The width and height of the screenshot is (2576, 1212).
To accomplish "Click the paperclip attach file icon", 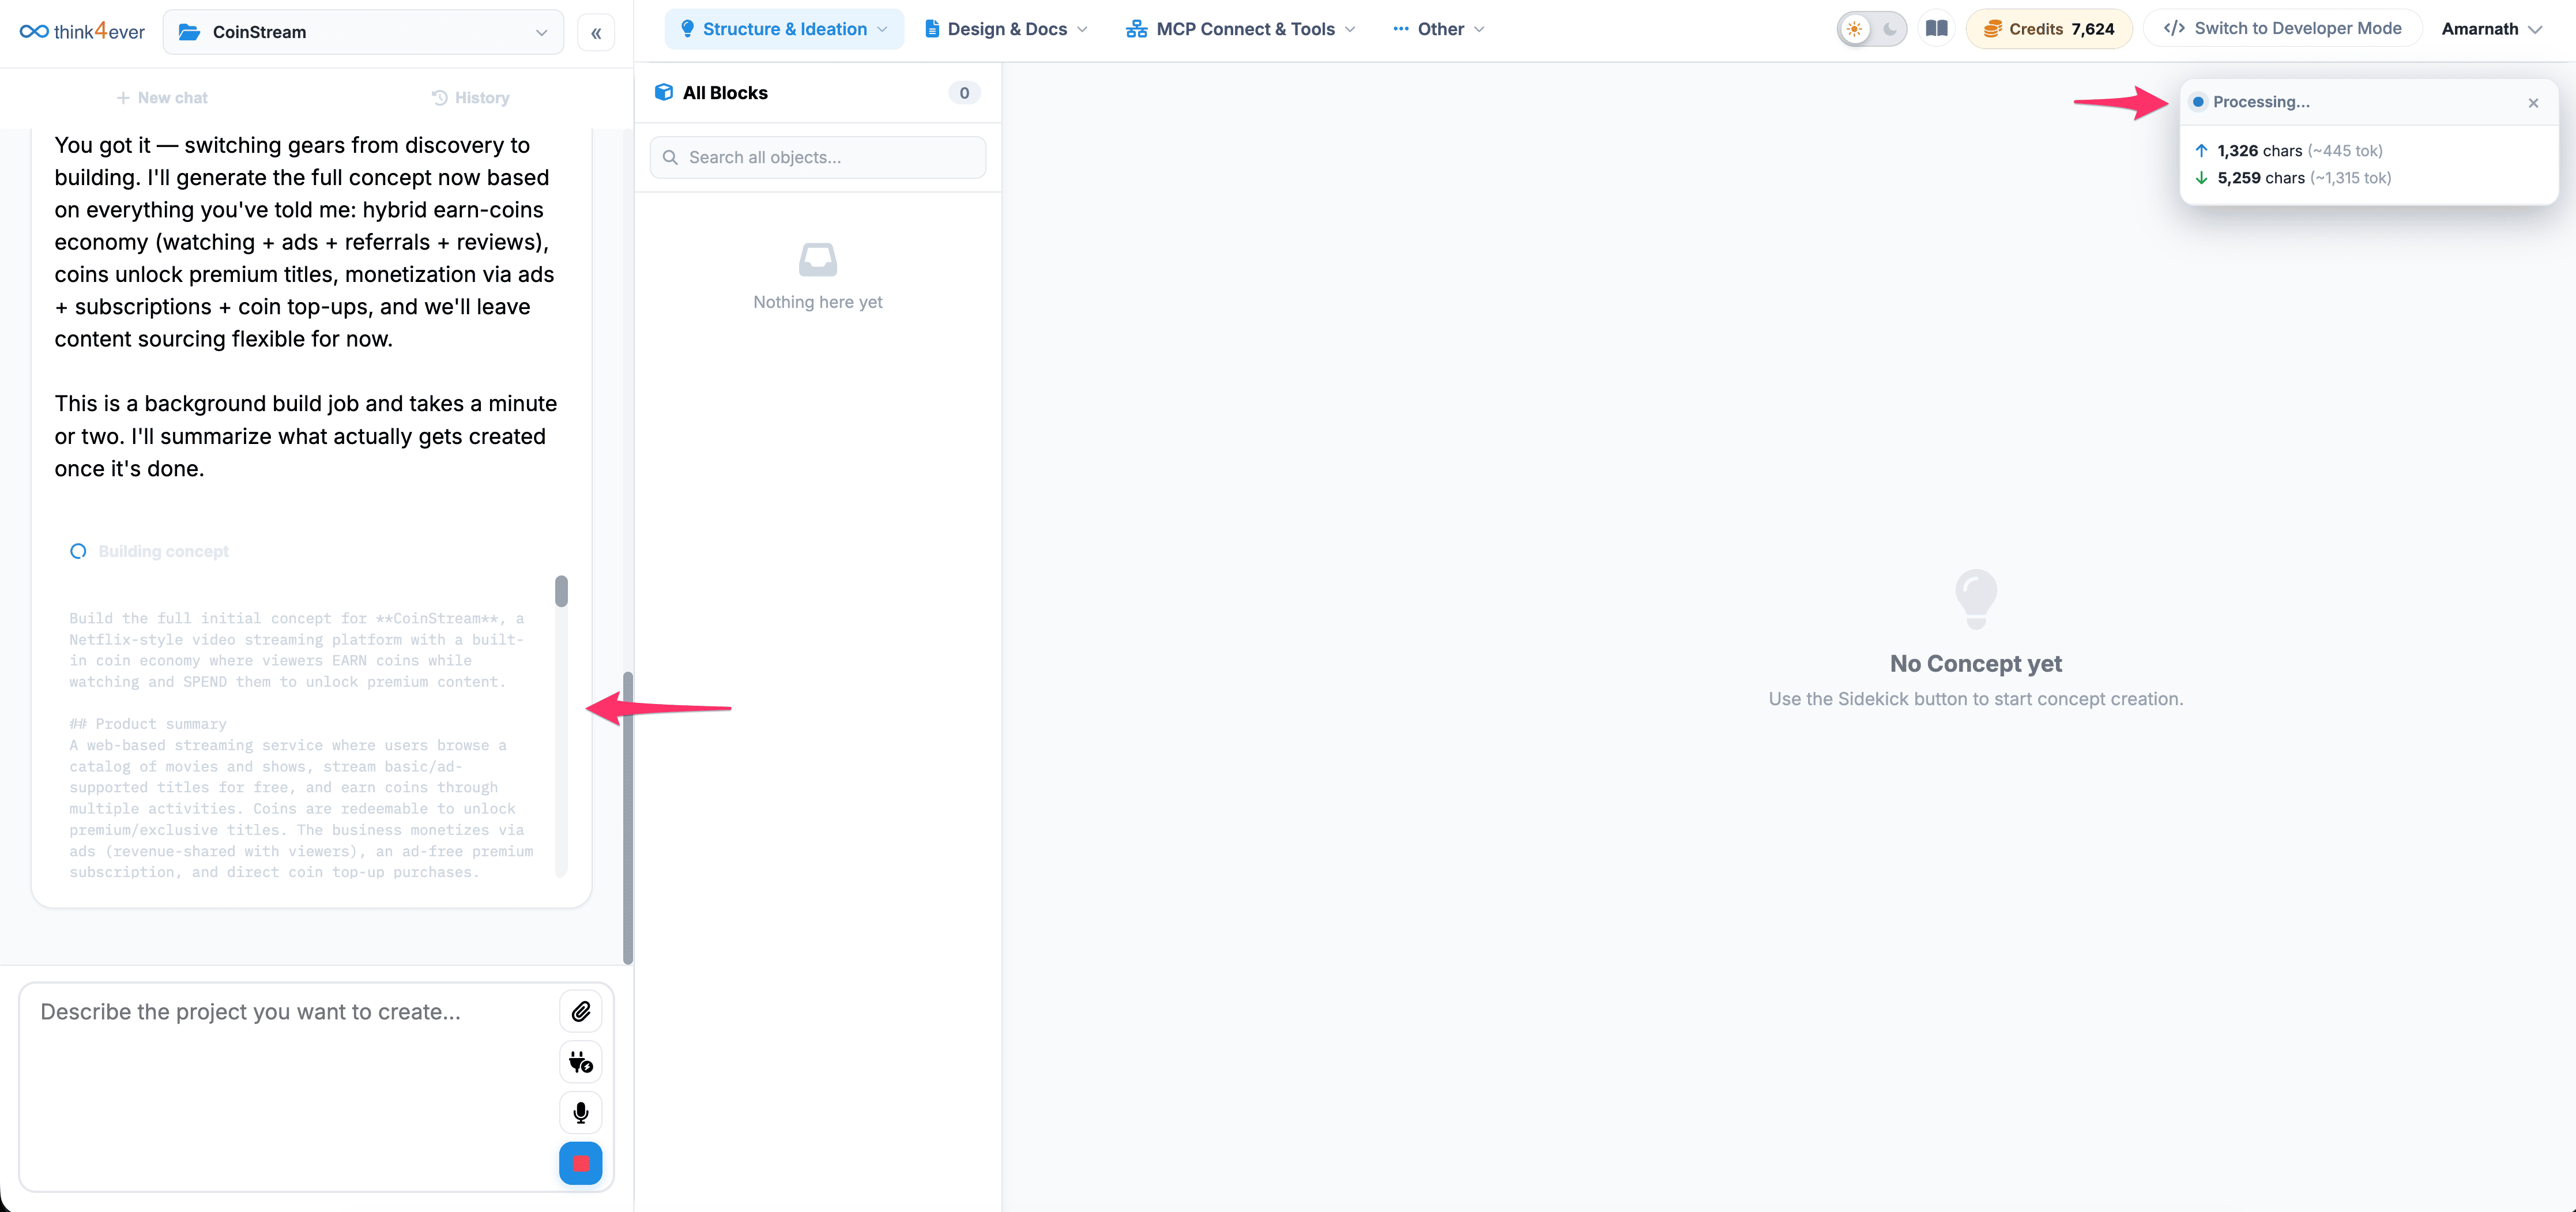I will tap(580, 1012).
